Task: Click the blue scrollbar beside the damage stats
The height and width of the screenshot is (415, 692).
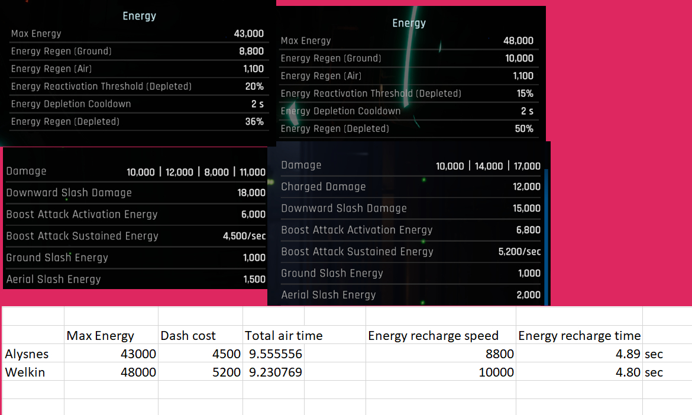Action: (547, 237)
